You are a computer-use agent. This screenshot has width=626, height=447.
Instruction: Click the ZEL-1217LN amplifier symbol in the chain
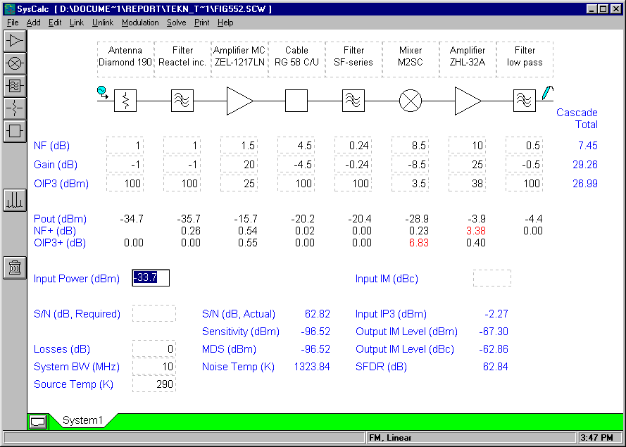pos(239,101)
